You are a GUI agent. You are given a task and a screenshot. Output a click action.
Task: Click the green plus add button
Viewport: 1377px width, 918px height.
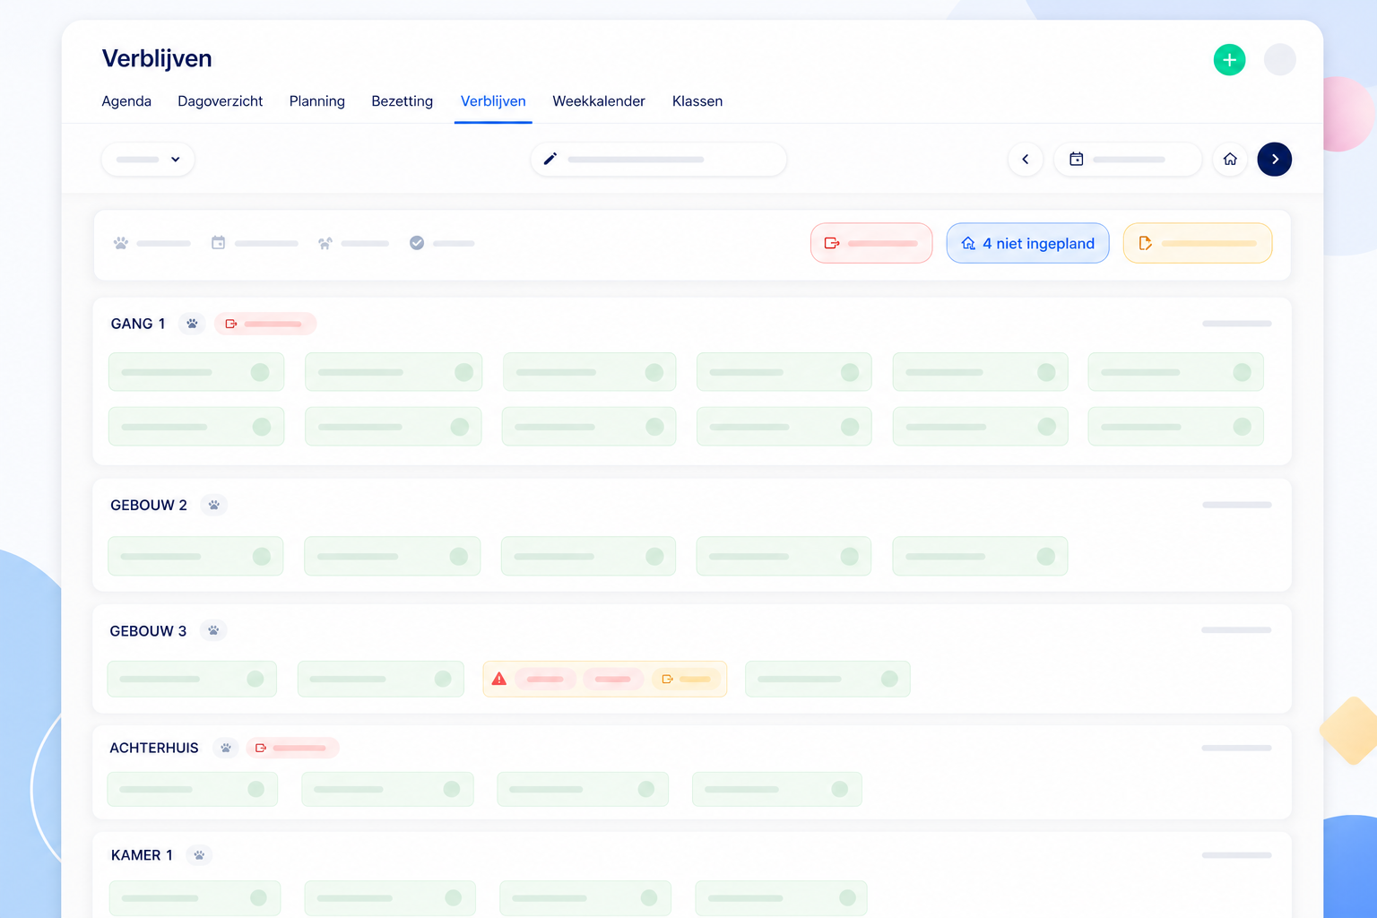coord(1229,60)
